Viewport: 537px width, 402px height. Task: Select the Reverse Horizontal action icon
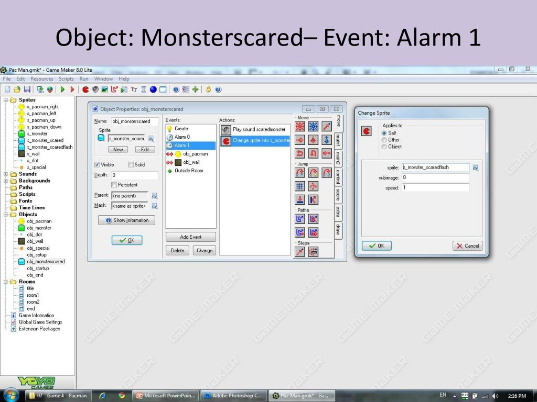click(x=300, y=153)
